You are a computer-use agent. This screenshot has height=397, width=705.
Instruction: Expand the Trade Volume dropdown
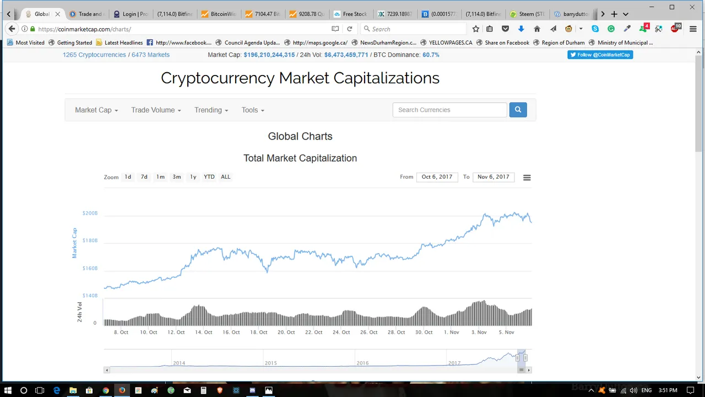pyautogui.click(x=156, y=110)
